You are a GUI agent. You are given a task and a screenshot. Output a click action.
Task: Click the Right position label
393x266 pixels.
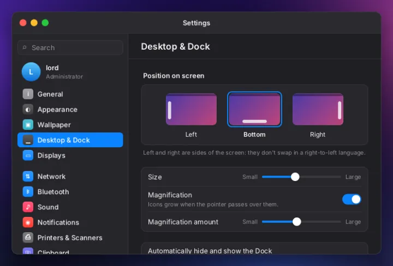(318, 135)
